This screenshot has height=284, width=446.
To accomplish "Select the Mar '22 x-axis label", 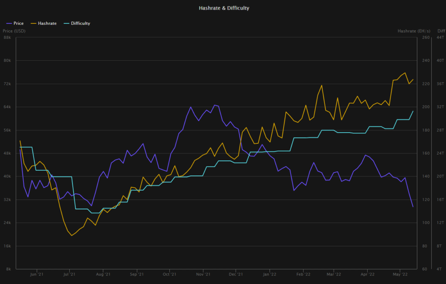I will [334, 274].
